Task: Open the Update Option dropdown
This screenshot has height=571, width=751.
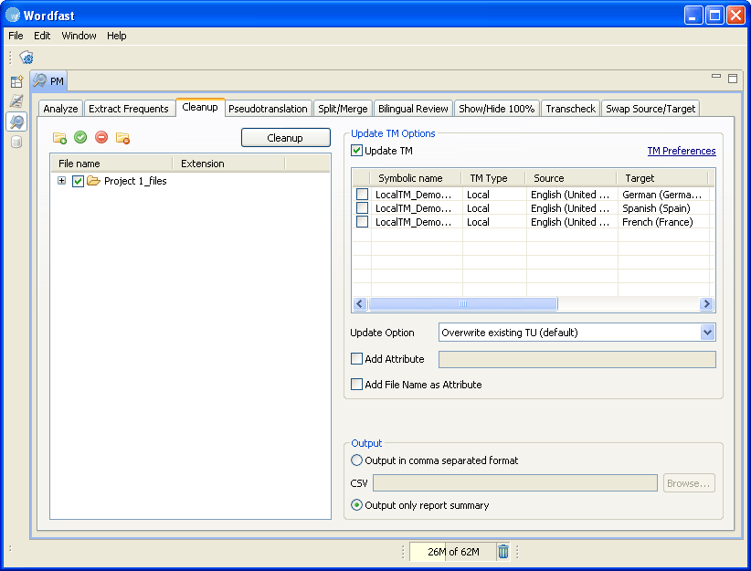Action: (x=707, y=333)
